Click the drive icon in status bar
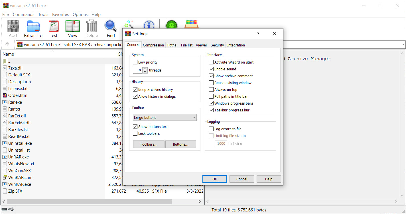406x214 pixels. [4, 209]
